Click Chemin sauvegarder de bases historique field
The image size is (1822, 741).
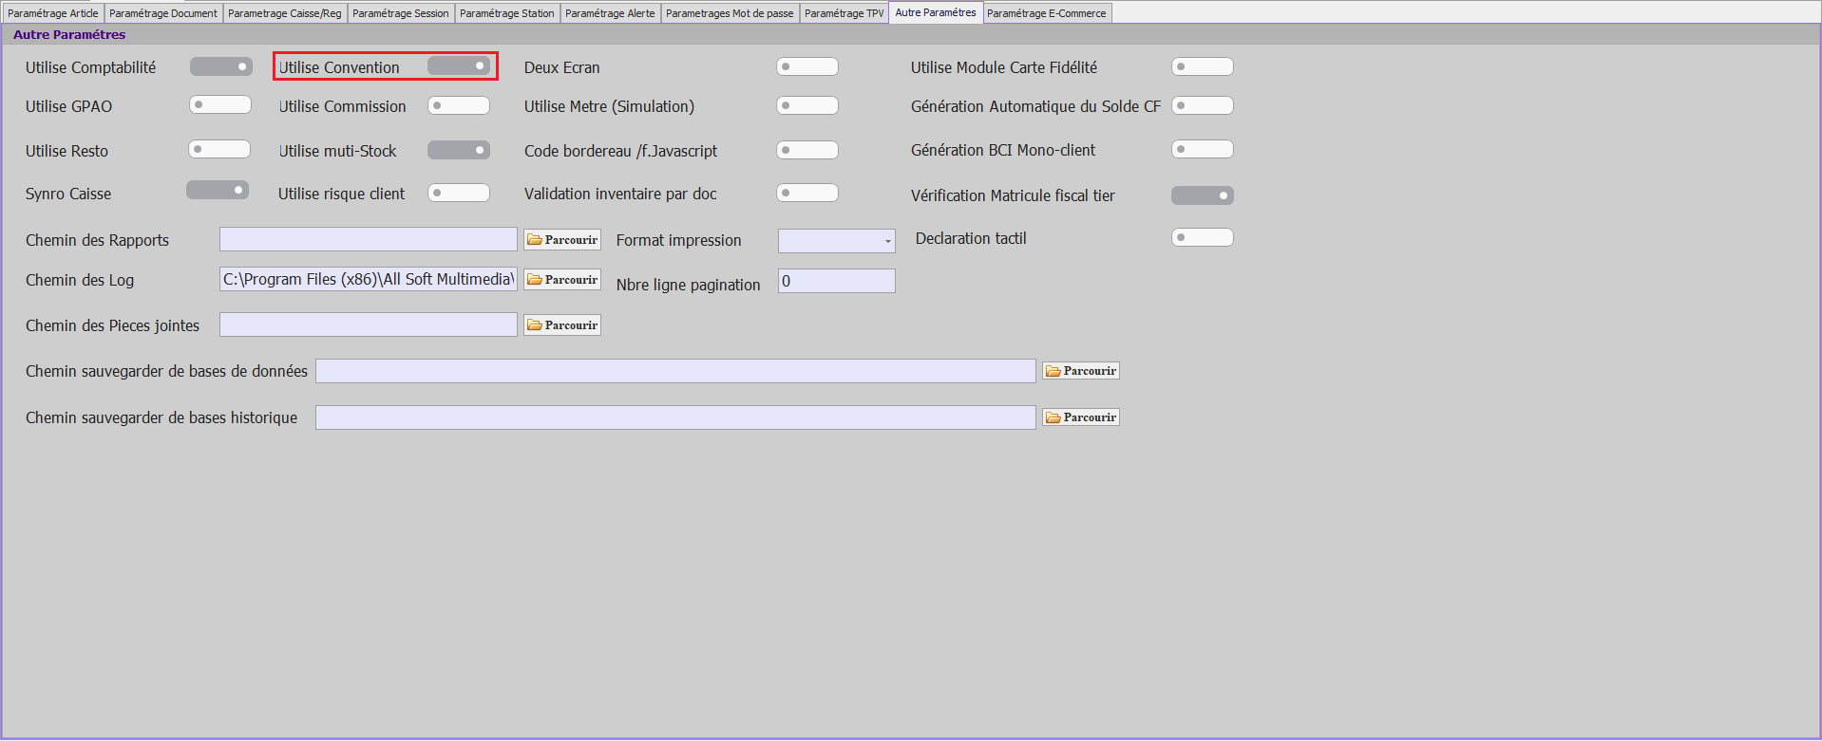tap(675, 417)
